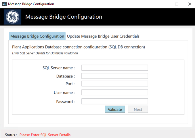The width and height of the screenshot is (195, 138).
Task: Click the 'Please Enter SQL Server Details' status text
Action: click(45, 135)
